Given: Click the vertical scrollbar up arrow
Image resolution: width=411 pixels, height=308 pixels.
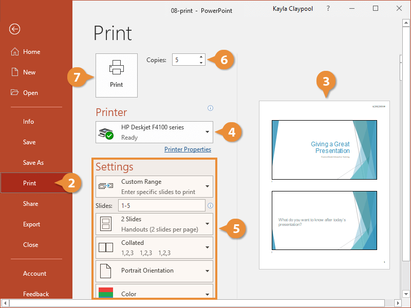Looking at the screenshot, I should [406, 23].
